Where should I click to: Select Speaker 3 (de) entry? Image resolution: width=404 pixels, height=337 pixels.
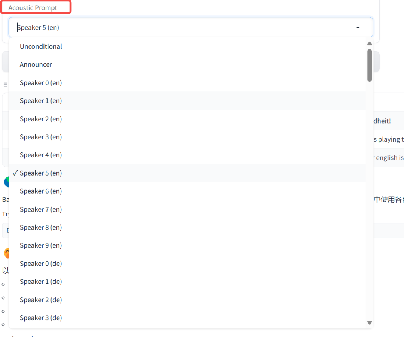point(41,318)
